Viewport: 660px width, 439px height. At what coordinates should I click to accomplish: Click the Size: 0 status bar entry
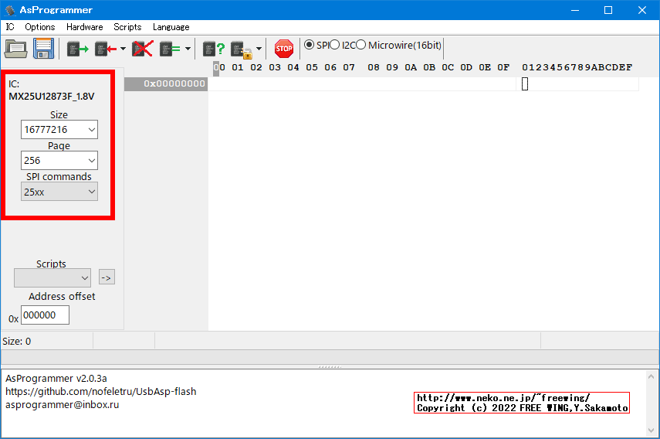coord(17,342)
